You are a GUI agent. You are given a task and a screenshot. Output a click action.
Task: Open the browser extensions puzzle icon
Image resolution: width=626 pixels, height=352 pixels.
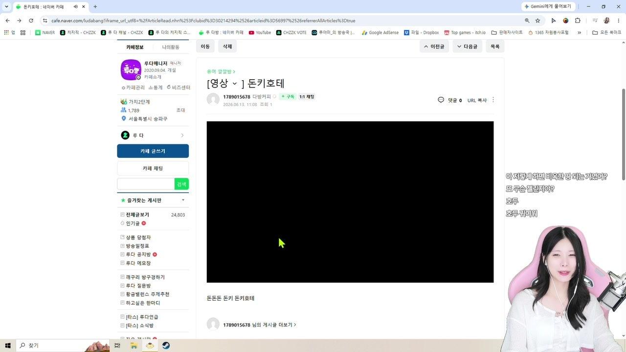(578, 21)
